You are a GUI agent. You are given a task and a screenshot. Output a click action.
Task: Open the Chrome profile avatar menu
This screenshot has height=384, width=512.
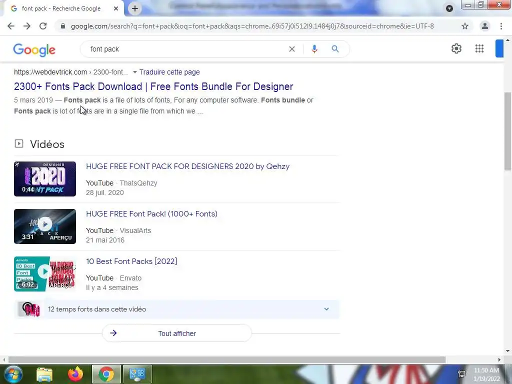485,26
